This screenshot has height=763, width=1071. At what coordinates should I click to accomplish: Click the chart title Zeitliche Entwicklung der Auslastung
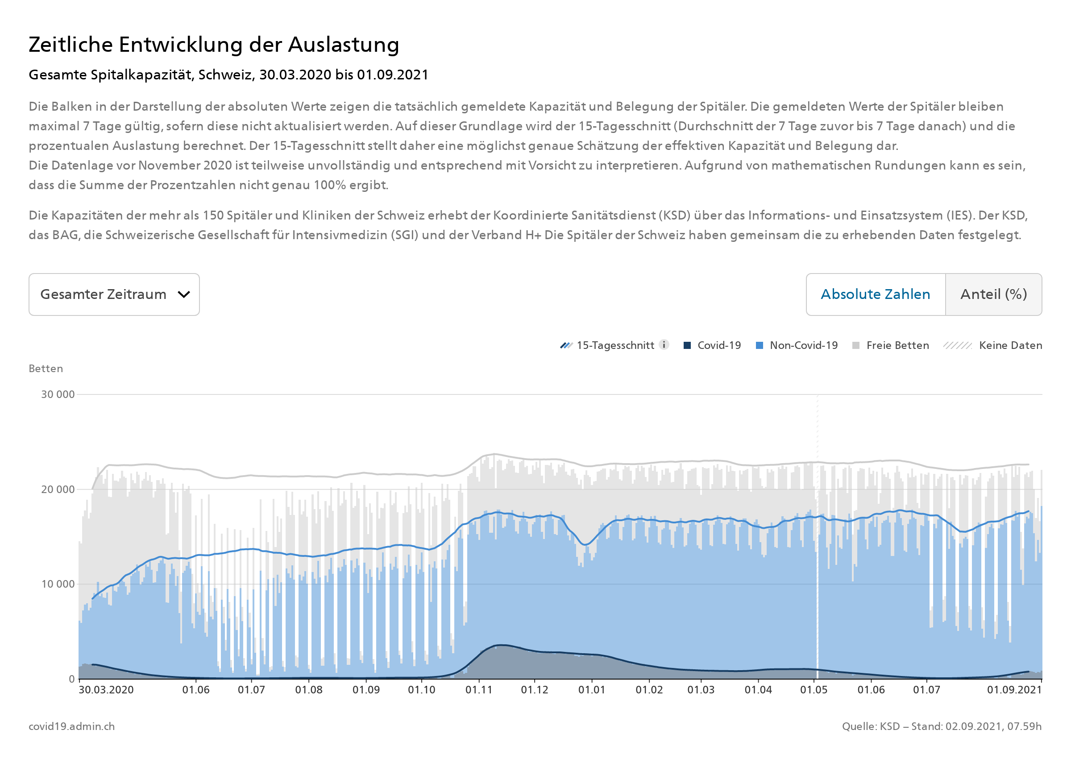(x=214, y=45)
